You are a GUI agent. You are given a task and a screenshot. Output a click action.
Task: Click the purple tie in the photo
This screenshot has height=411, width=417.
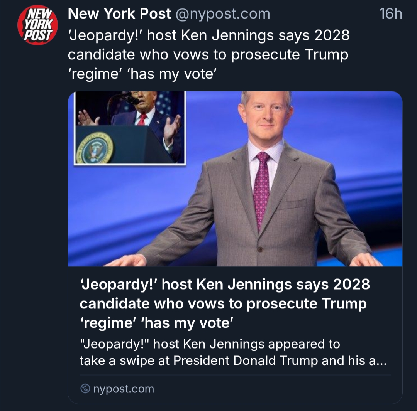pos(261,188)
